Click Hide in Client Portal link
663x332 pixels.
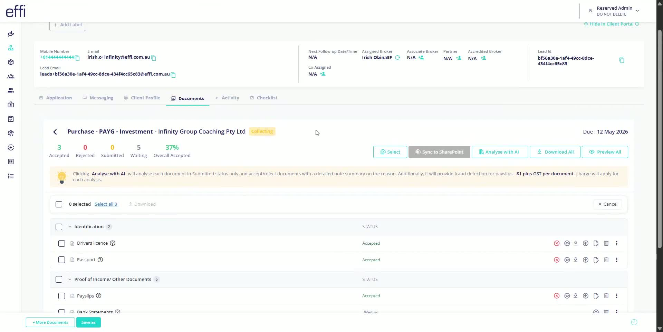pos(611,24)
